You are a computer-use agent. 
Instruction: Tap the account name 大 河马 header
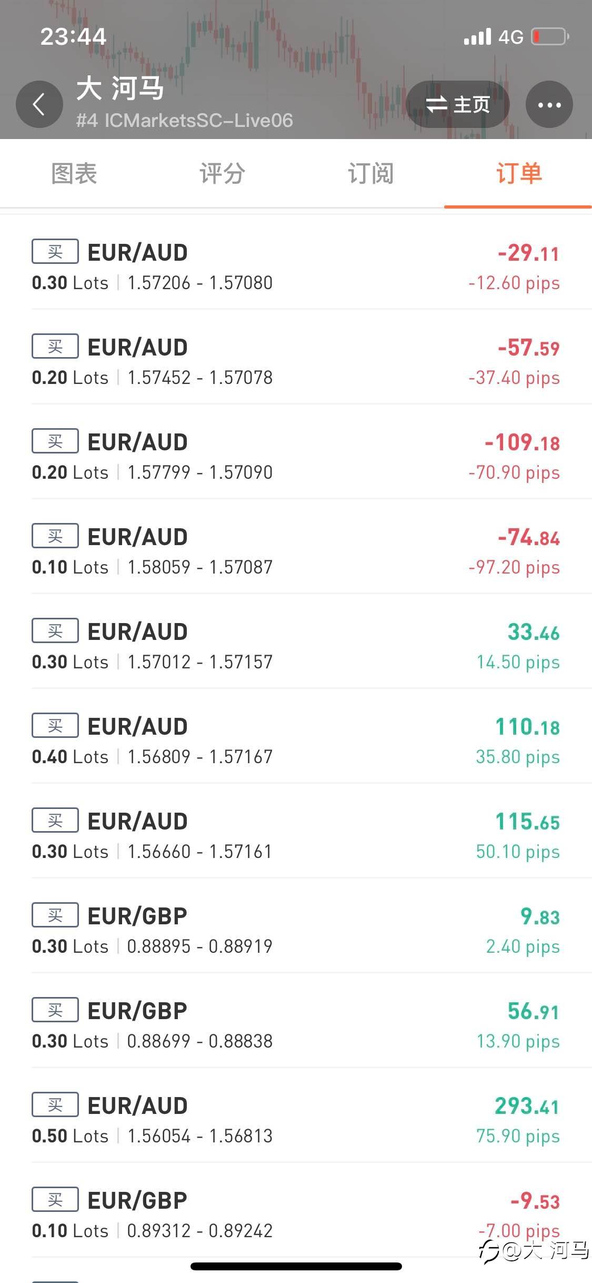[121, 88]
